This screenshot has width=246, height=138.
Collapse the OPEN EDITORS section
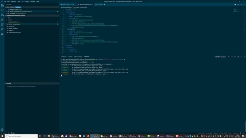coord(32,7)
